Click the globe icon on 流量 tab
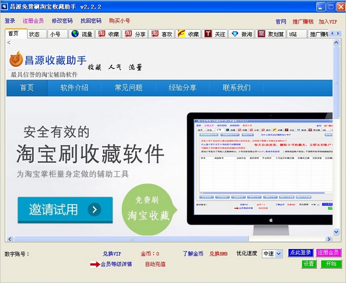 pyautogui.click(x=75, y=34)
